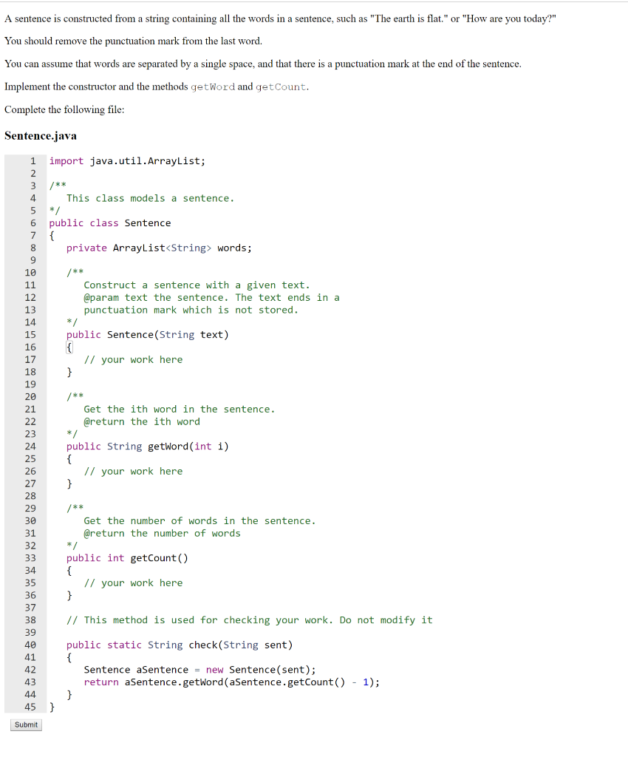Click 'You should remove the punctuation mark' sentence

point(133,41)
